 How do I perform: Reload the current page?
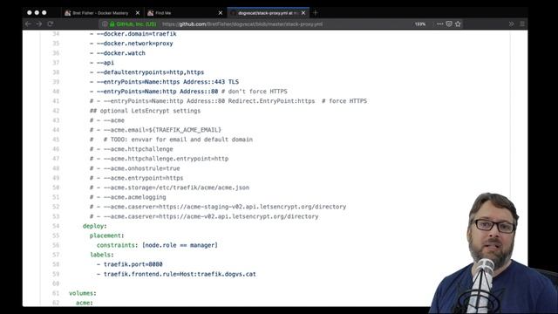(51, 24)
